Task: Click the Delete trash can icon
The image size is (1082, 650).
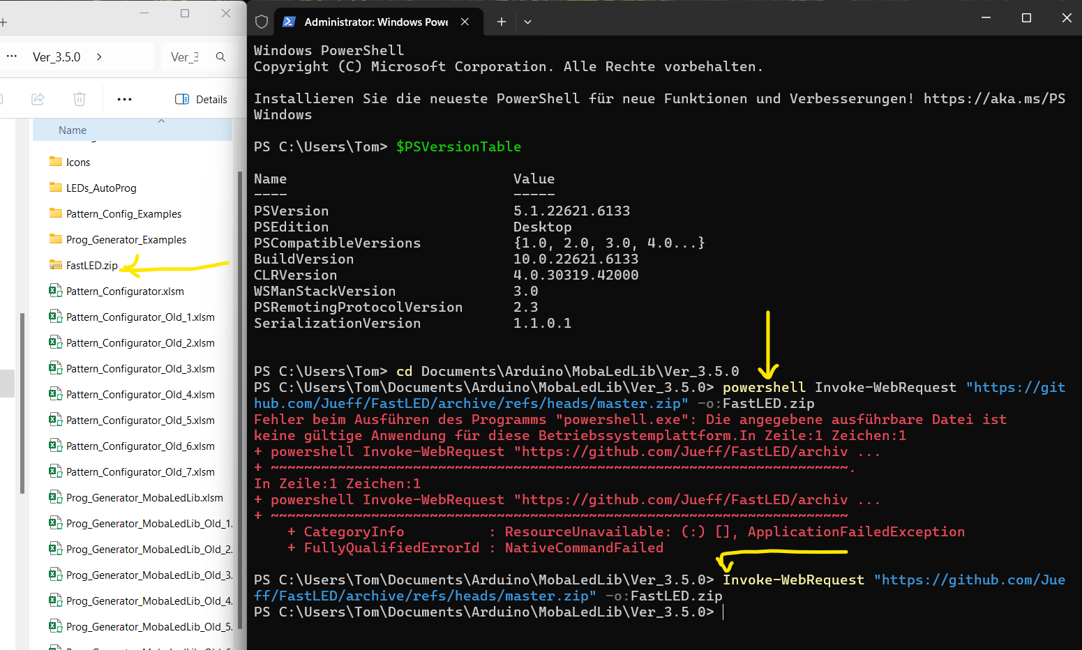Action: point(80,99)
